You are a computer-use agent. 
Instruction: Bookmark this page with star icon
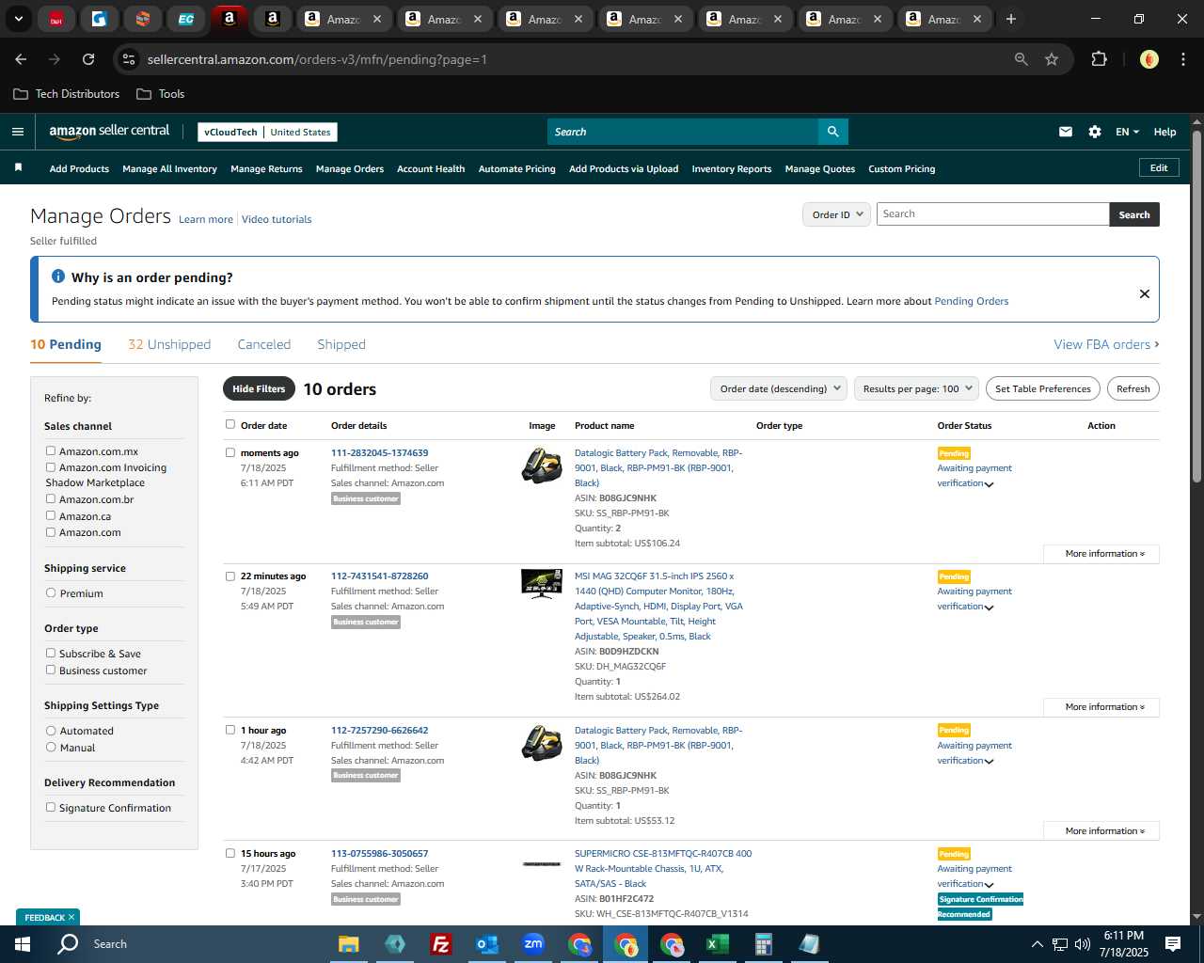(1052, 59)
